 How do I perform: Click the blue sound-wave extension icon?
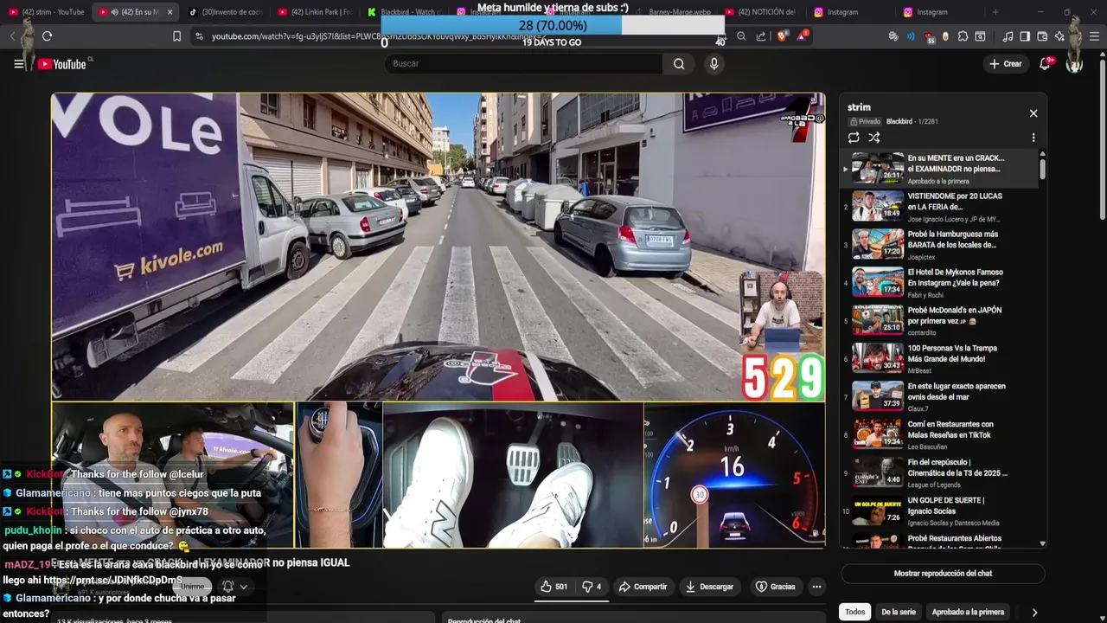click(x=911, y=36)
